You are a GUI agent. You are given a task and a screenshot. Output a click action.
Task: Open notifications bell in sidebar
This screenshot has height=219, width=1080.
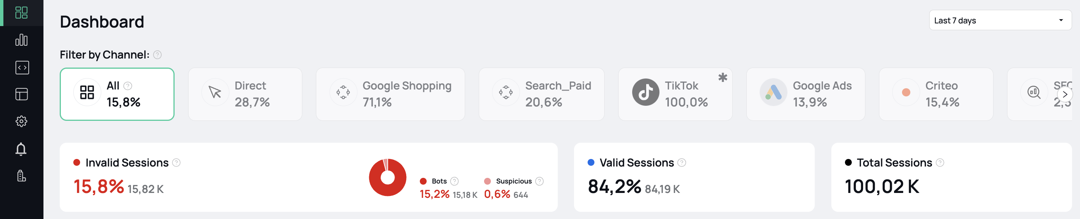(21, 149)
